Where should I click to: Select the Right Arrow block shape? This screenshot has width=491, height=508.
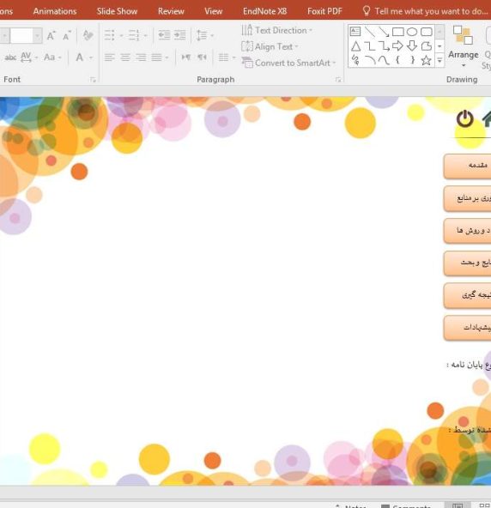point(397,45)
